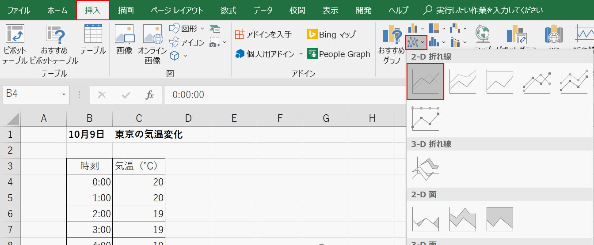This screenshot has height=245, width=594.
Task: Click the formula bar showing 0:00:00
Action: pyautogui.click(x=285, y=94)
